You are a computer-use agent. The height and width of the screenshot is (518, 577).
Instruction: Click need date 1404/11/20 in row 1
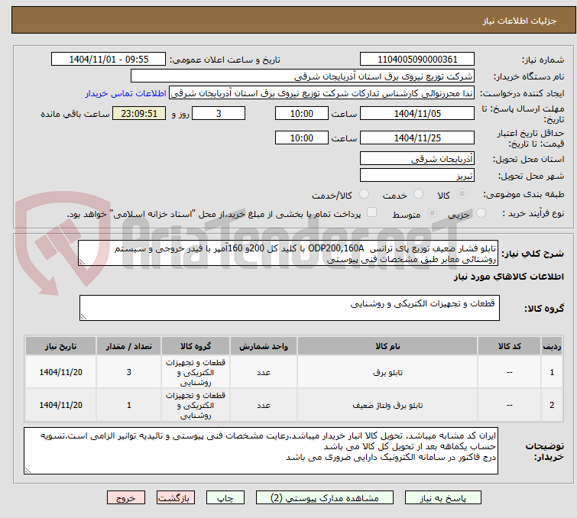(60, 372)
